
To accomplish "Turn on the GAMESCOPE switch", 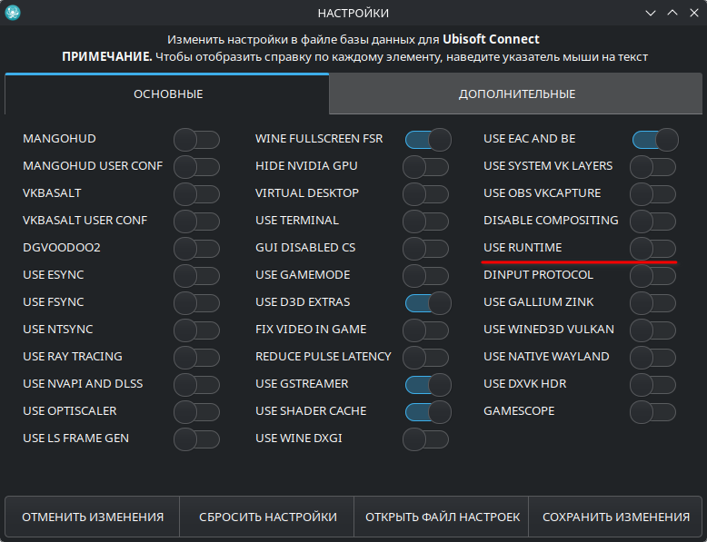I will (652, 411).
